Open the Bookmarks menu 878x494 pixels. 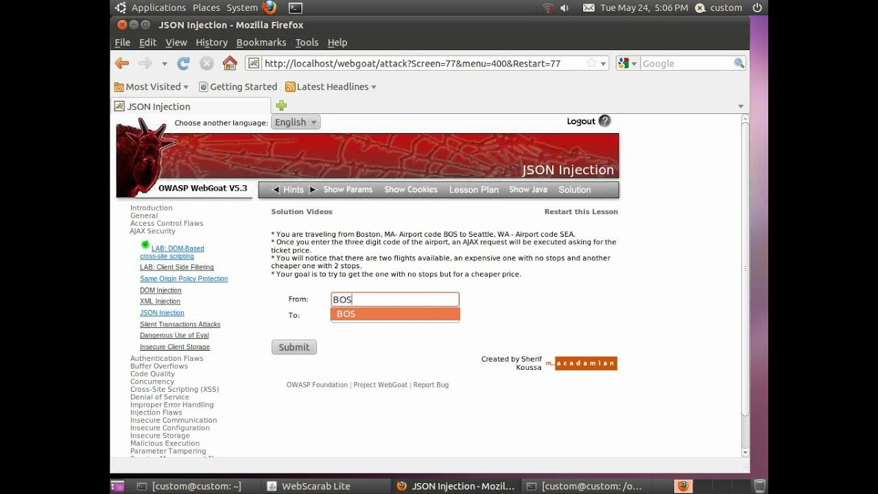click(x=261, y=42)
